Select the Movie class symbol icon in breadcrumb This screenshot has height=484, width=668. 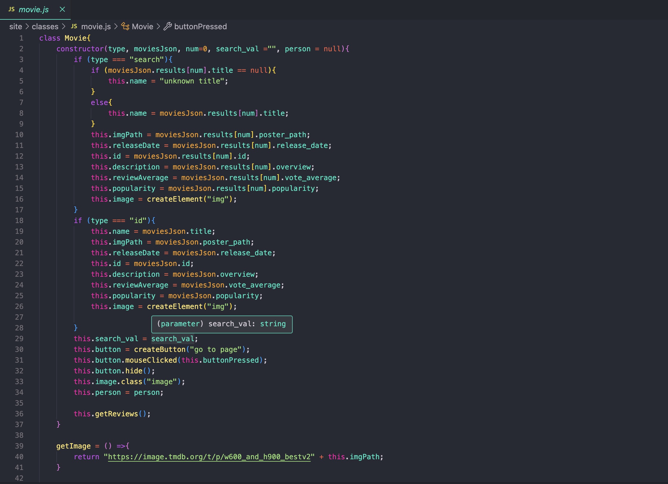pos(125,26)
